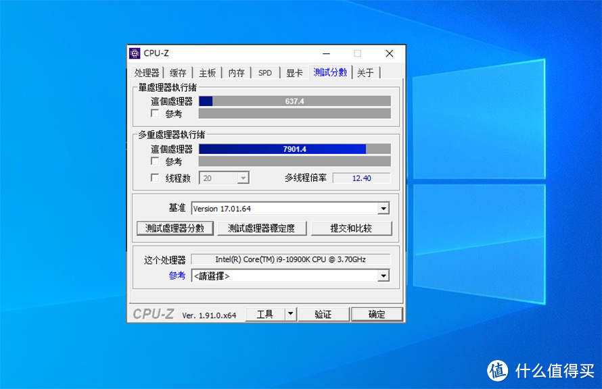Switch to the 显卡 tab

pos(294,73)
